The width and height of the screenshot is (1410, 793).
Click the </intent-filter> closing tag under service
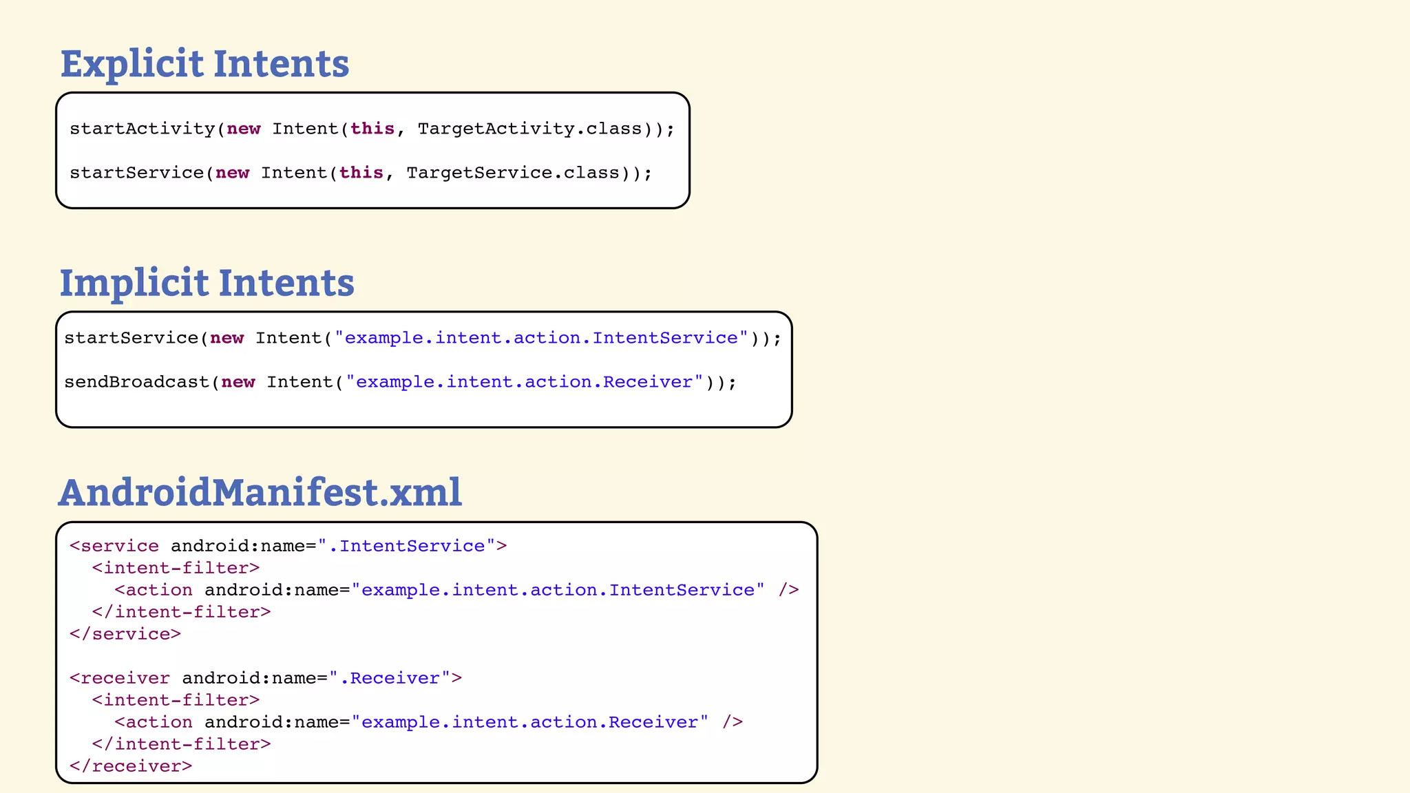click(182, 613)
